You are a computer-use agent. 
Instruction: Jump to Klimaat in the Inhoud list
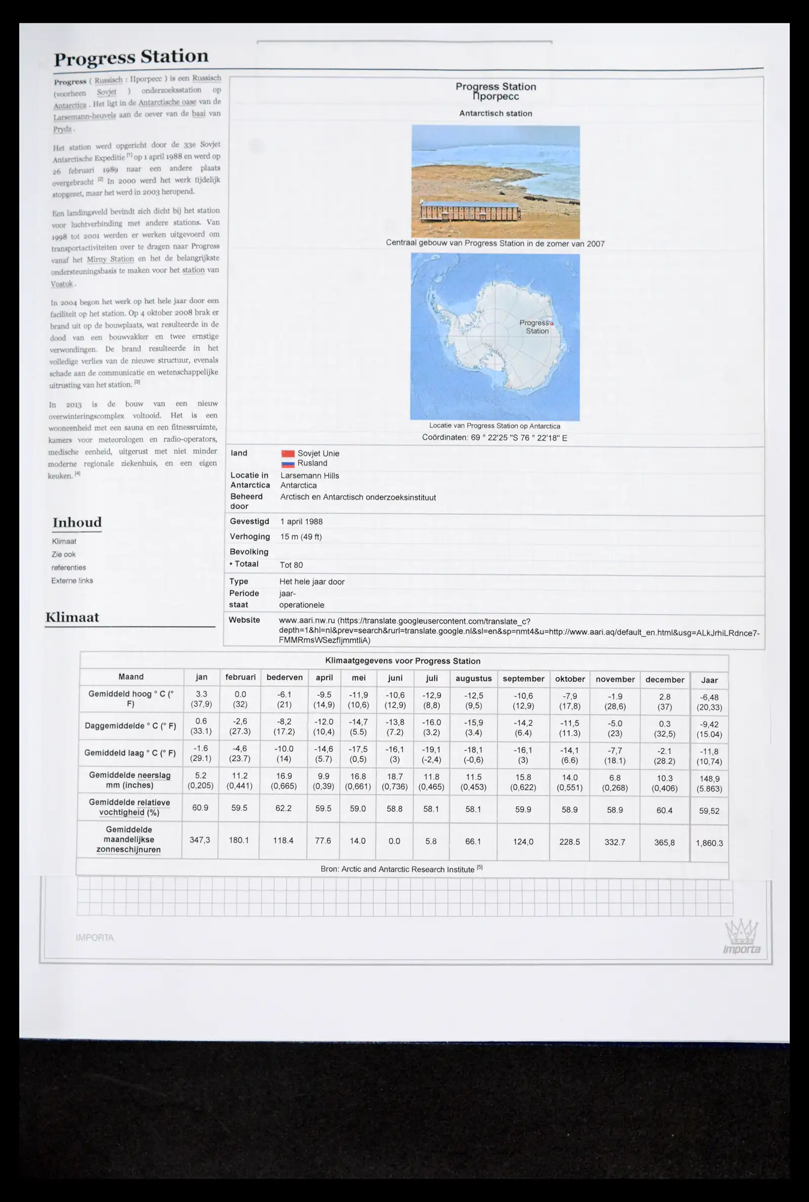pos(64,541)
